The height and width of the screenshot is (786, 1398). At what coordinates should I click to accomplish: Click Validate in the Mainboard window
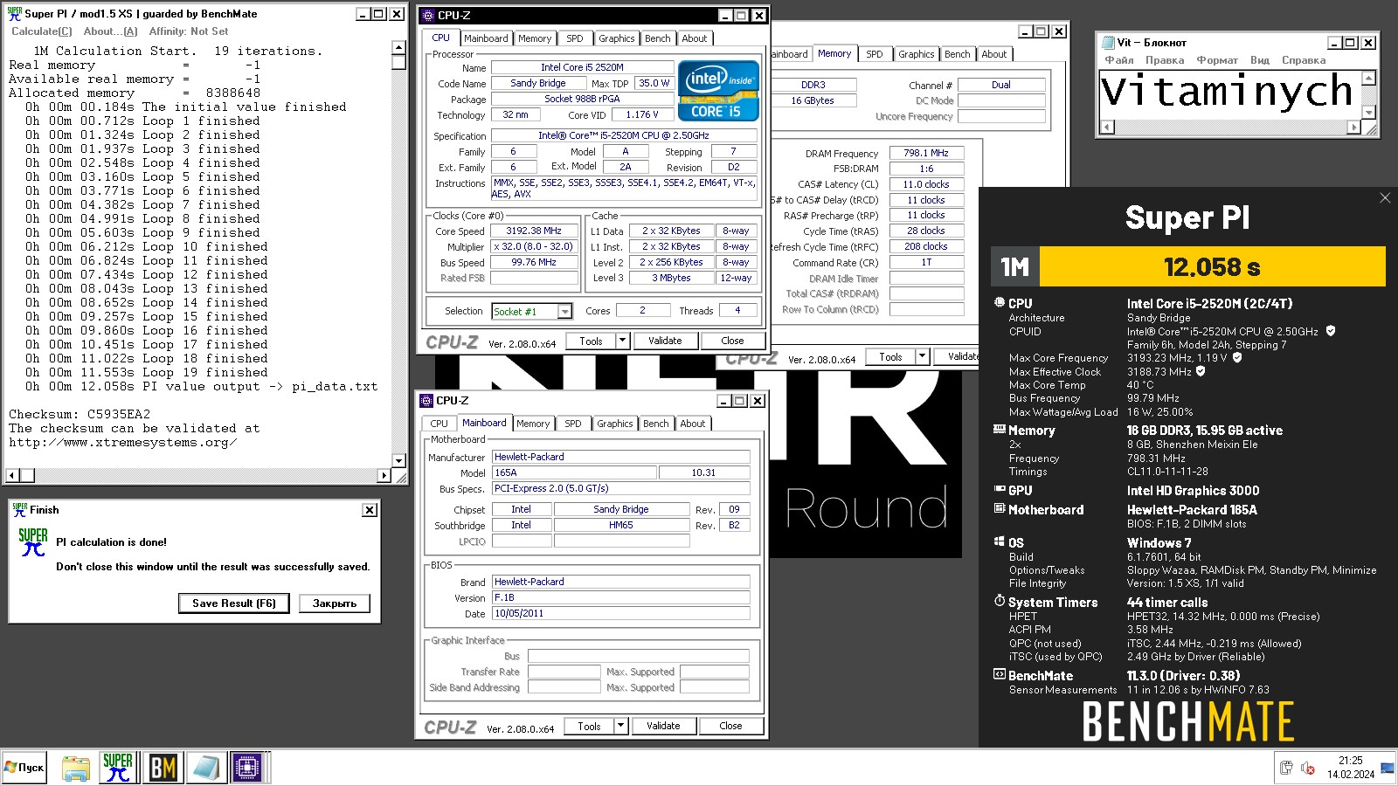(663, 726)
